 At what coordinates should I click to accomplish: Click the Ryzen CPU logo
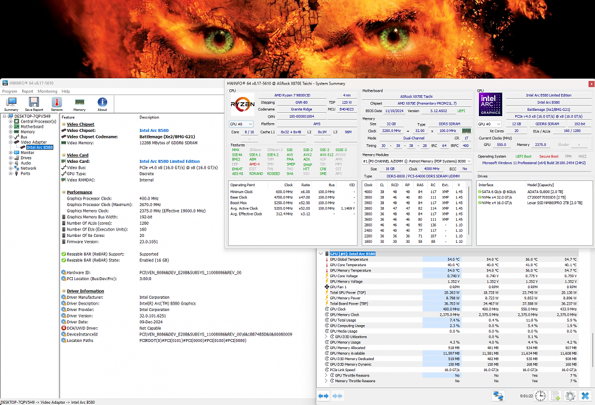tap(243, 104)
